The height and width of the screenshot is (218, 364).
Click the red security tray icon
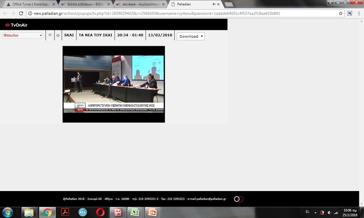(x=322, y=212)
